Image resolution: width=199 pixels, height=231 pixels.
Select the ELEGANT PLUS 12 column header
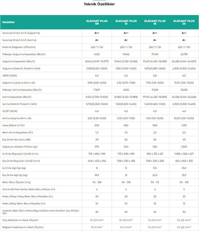[126, 22]
